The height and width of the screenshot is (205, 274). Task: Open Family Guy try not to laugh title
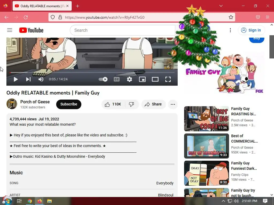click(x=243, y=193)
